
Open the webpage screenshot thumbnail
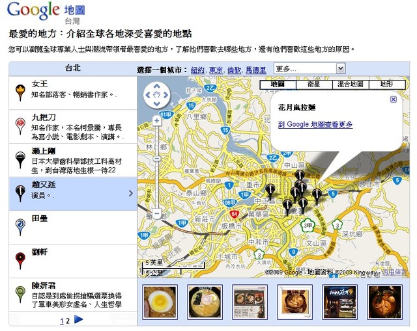click(250, 302)
